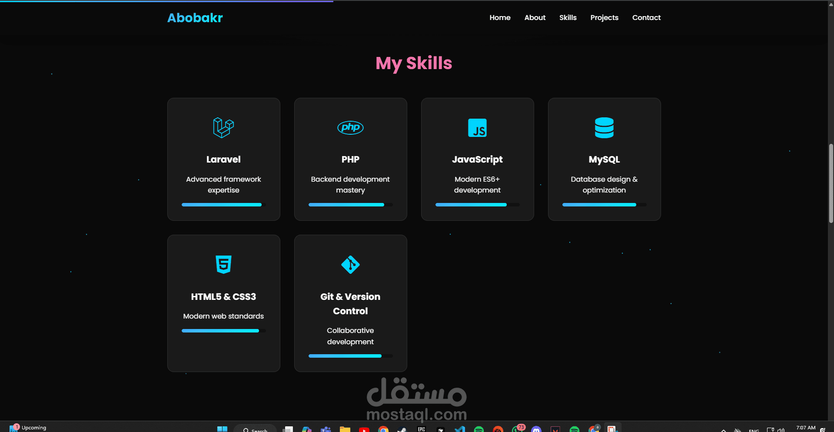834x432 pixels.
Task: Open the Contact nav link
Action: pos(646,17)
